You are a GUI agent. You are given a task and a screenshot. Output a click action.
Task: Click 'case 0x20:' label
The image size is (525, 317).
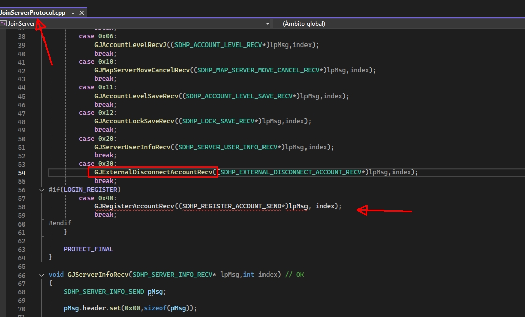point(98,138)
